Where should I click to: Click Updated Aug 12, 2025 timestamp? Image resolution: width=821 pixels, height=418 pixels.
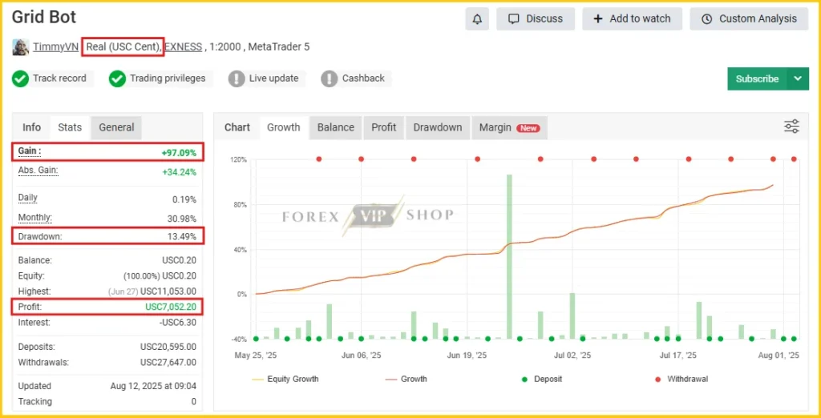153,387
